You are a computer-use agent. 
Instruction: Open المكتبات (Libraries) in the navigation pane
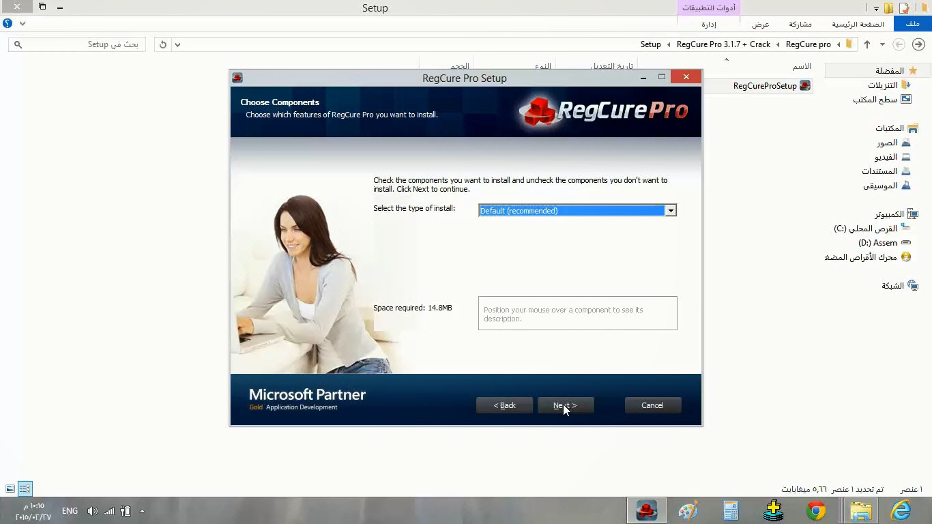click(x=897, y=128)
